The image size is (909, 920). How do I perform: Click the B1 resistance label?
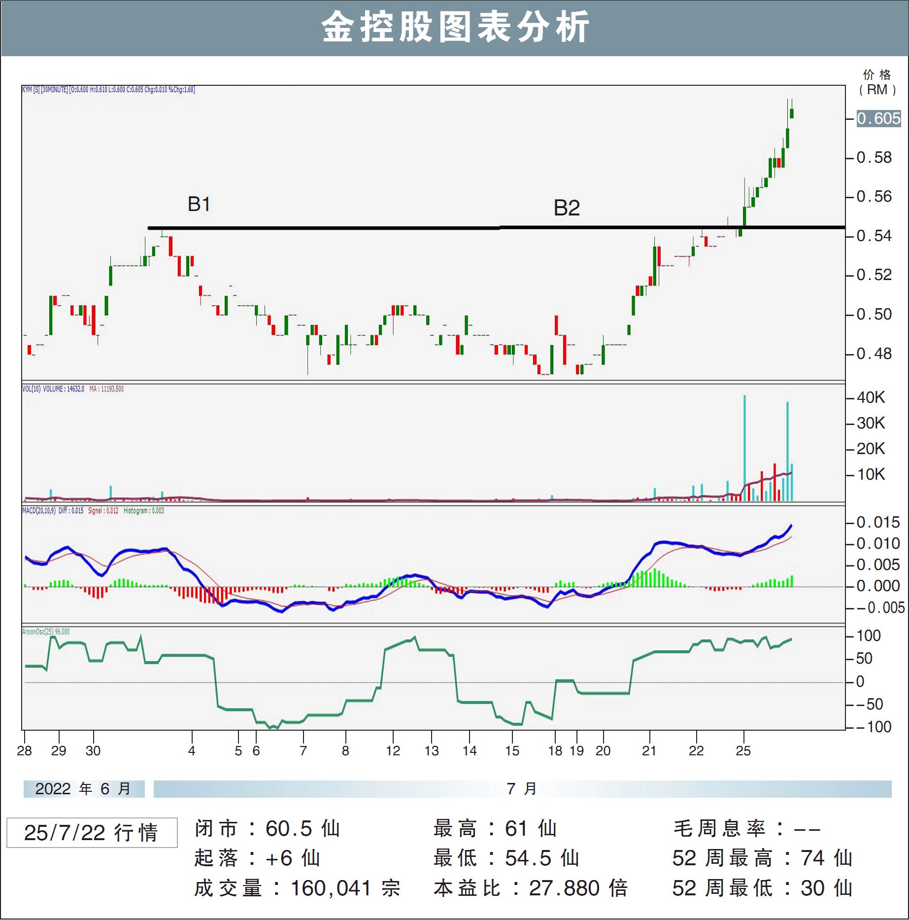(199, 204)
